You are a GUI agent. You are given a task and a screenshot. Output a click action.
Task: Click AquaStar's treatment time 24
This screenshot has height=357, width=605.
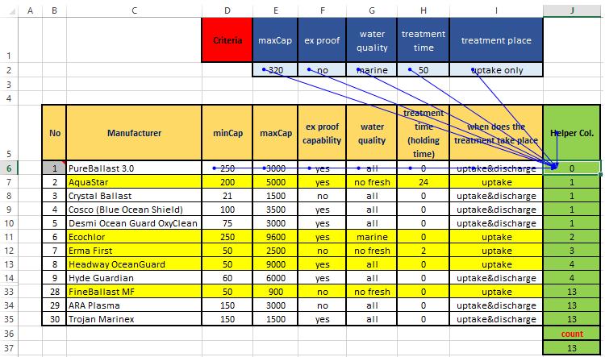coord(423,182)
